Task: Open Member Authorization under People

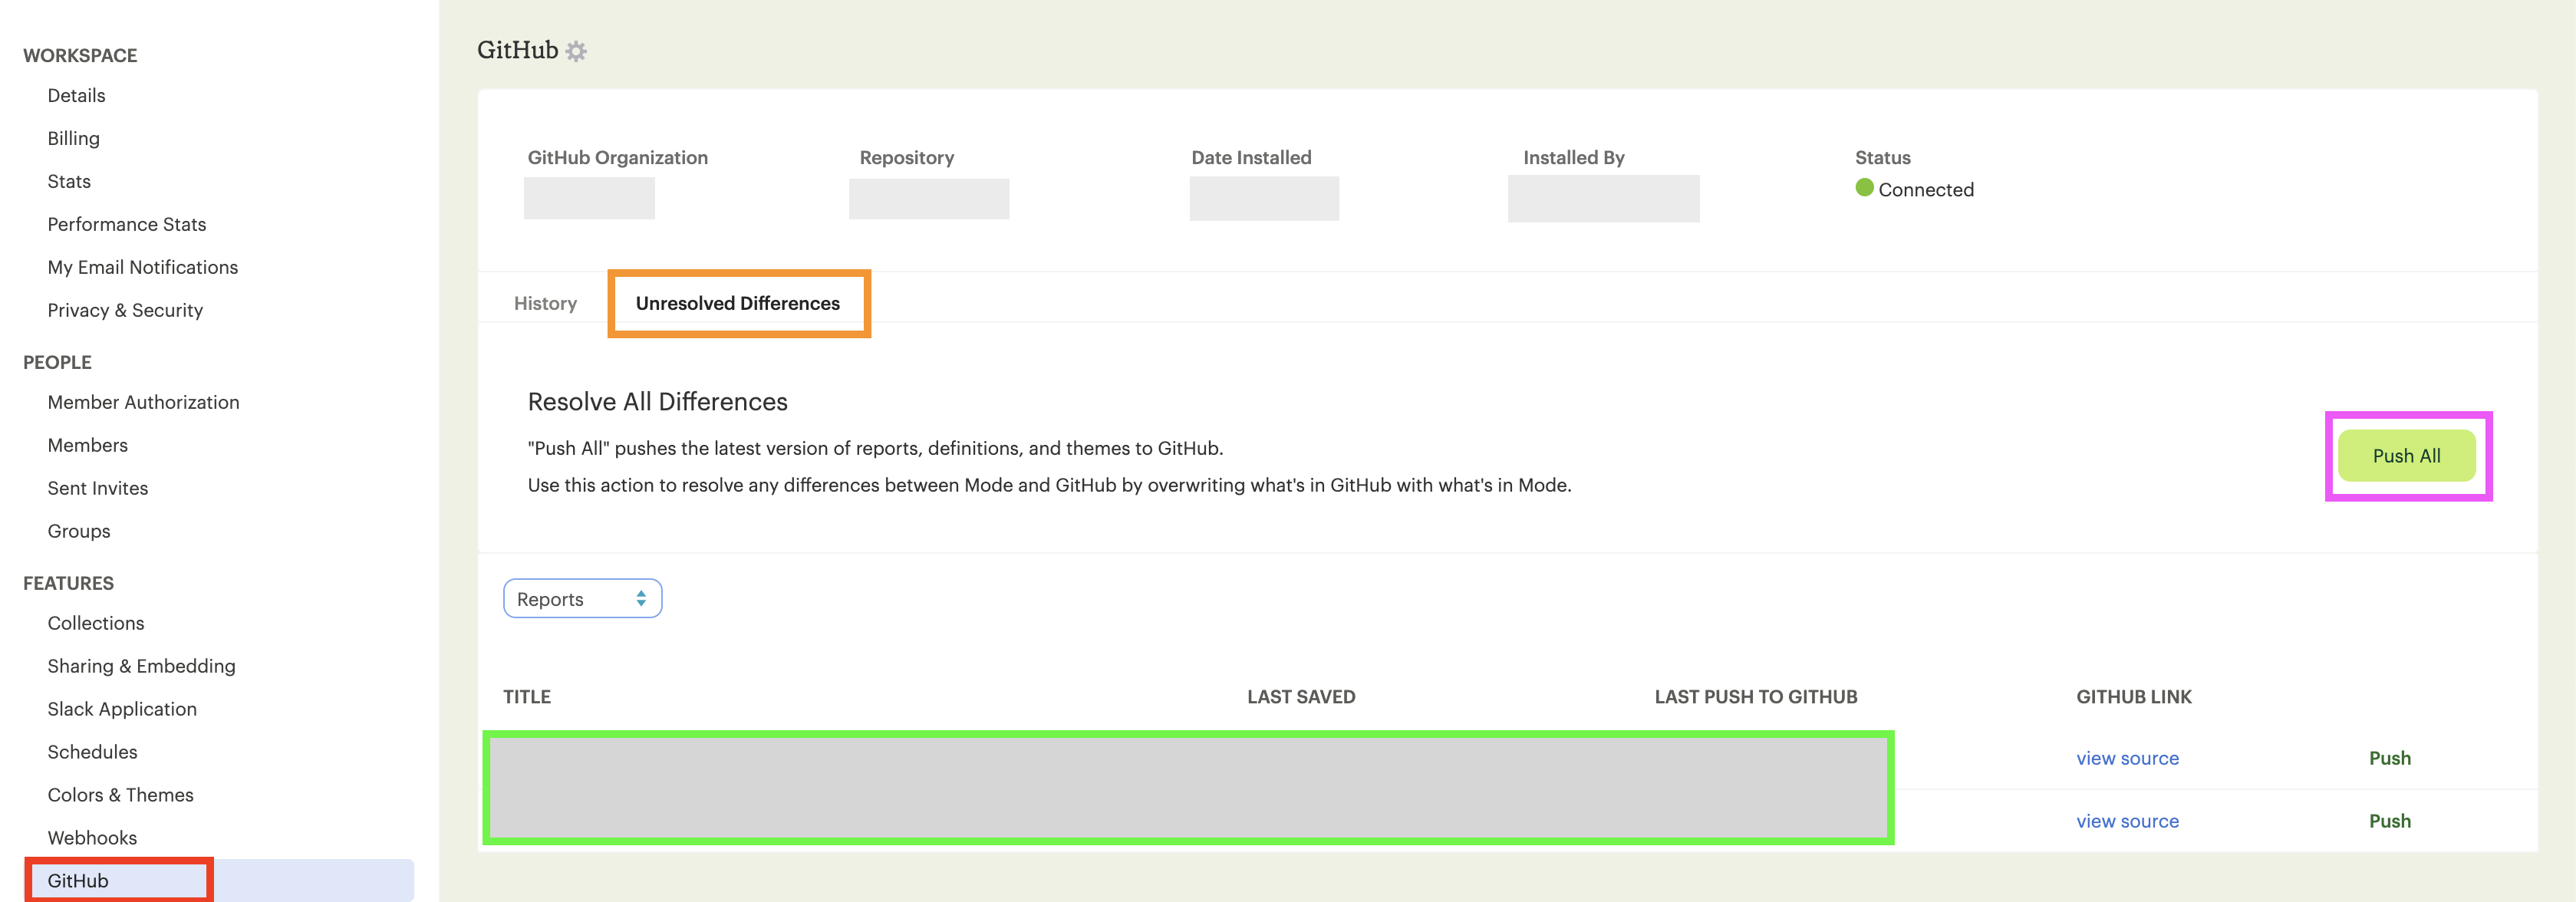Action: coord(143,402)
